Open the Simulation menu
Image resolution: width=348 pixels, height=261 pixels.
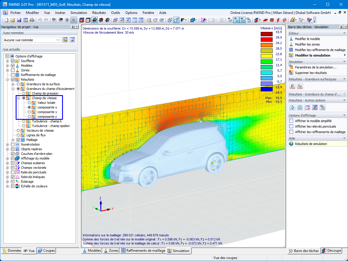(79, 13)
